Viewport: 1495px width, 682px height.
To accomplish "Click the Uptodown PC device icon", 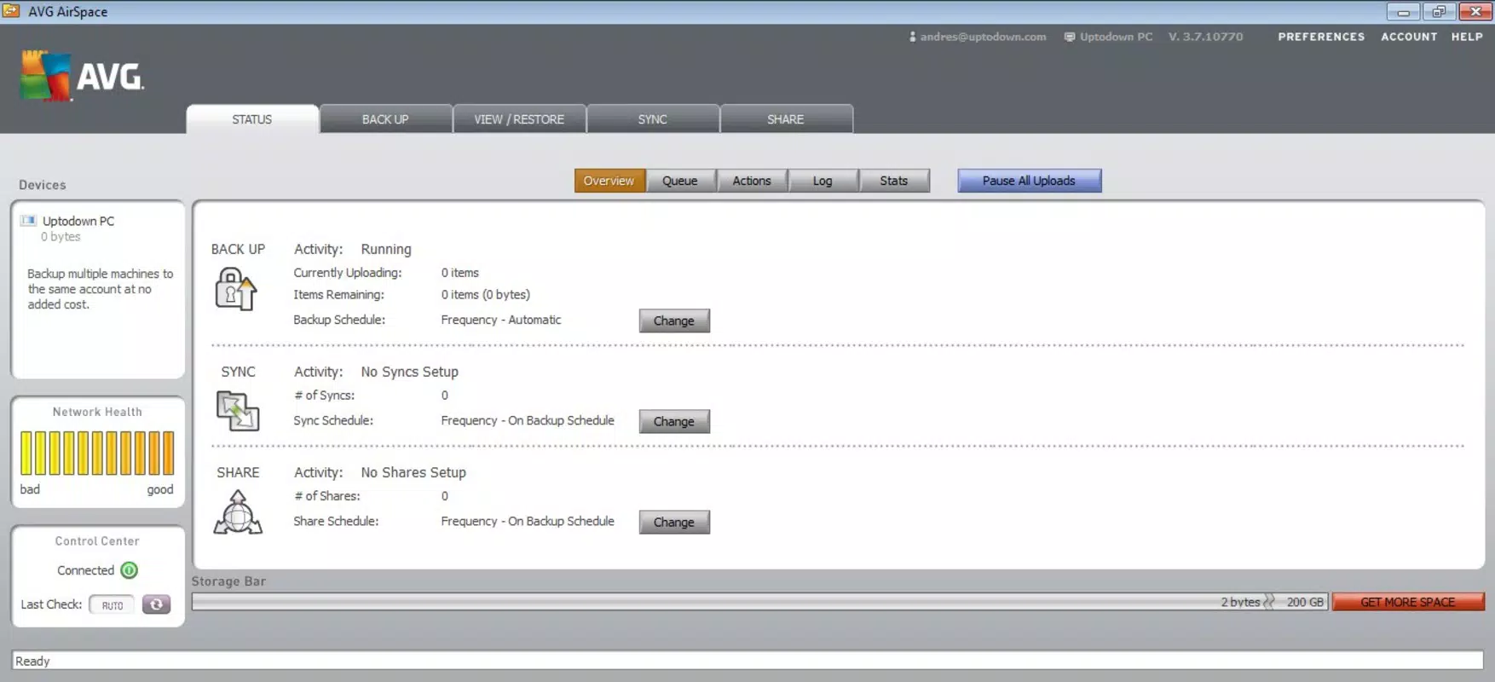I will pos(28,221).
